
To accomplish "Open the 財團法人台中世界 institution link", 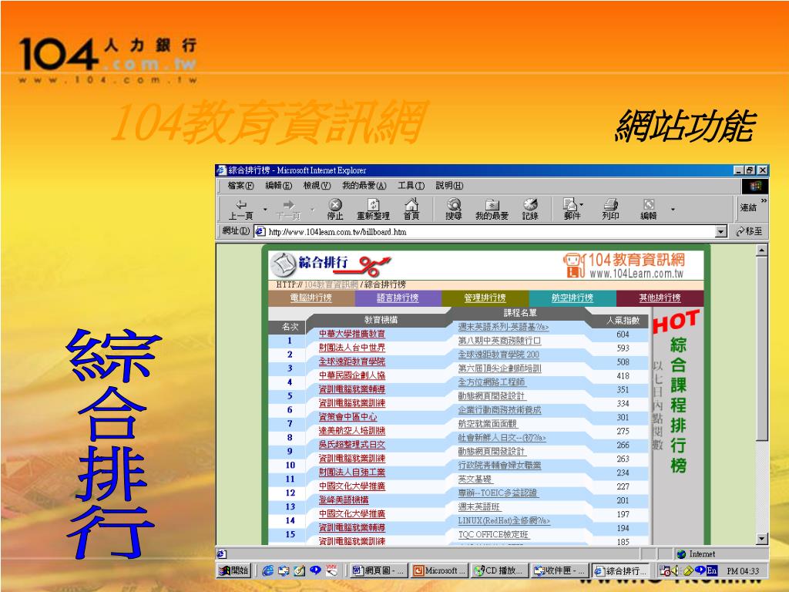I will 351,348.
